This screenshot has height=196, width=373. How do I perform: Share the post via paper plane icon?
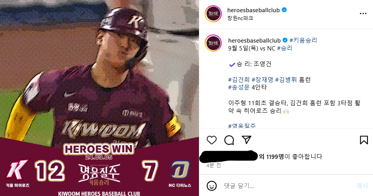(246, 140)
